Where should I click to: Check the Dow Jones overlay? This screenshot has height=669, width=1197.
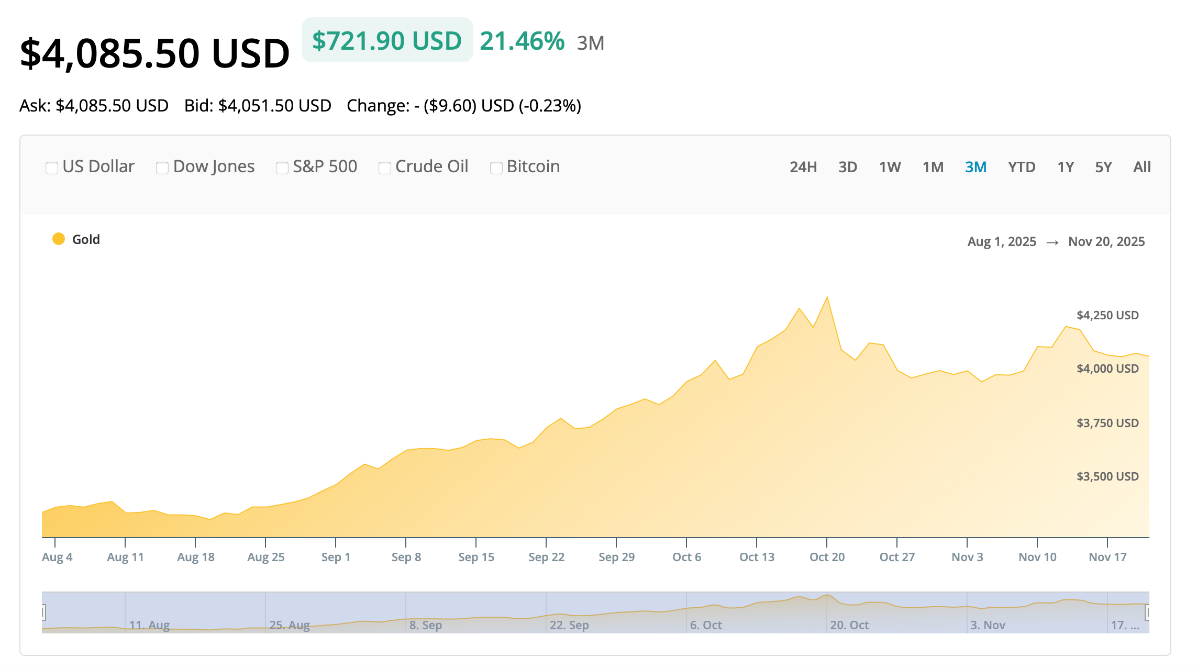tap(162, 168)
